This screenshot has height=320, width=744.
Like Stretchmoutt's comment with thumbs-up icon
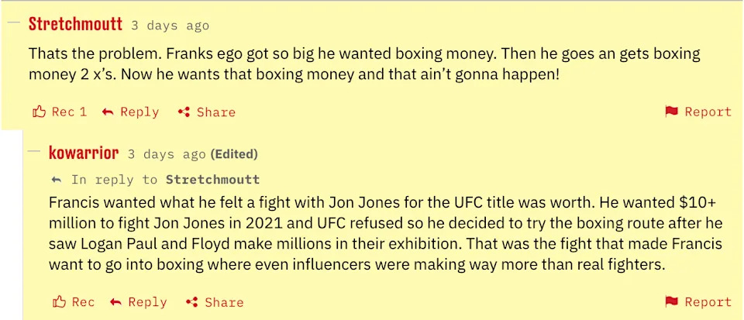coord(40,112)
